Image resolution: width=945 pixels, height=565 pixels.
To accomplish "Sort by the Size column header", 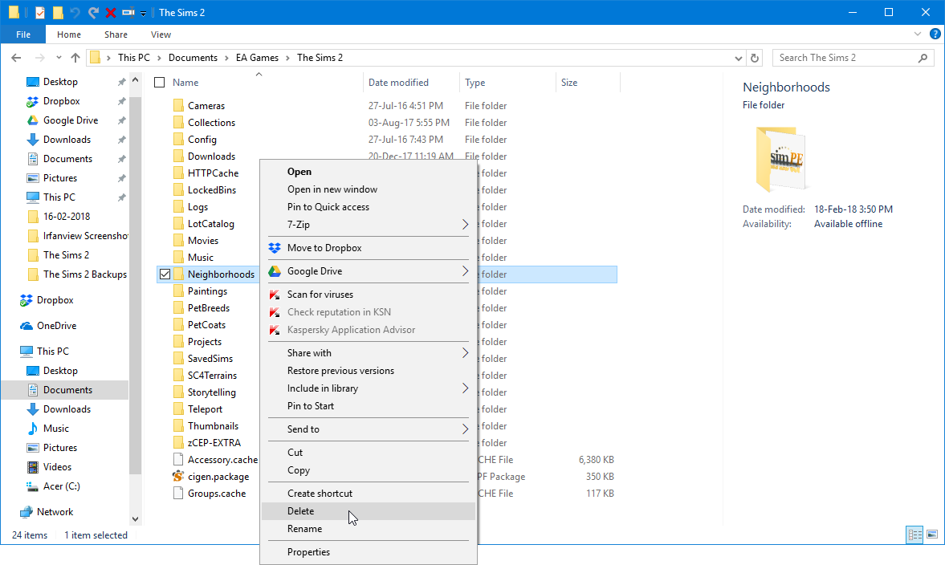I will [x=588, y=83].
